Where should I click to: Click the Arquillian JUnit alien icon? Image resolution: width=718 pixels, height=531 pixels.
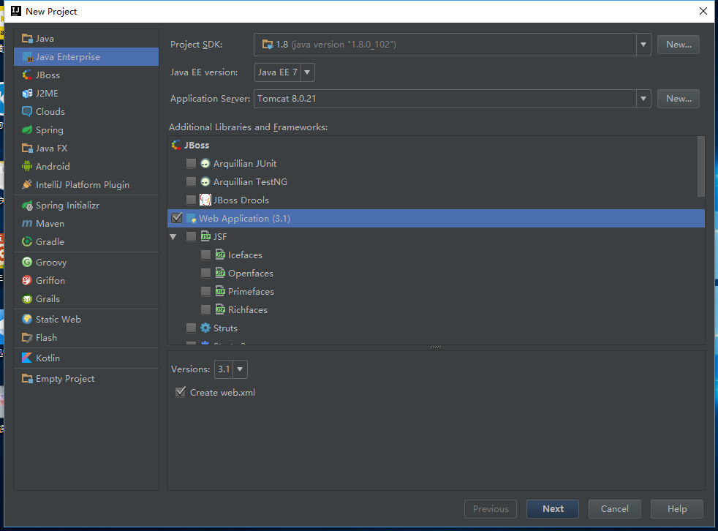click(x=205, y=164)
